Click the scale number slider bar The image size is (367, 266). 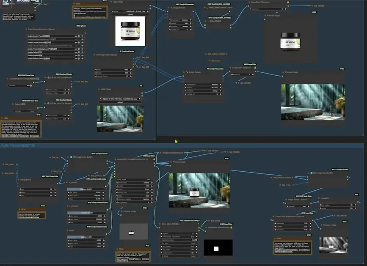[86, 237]
